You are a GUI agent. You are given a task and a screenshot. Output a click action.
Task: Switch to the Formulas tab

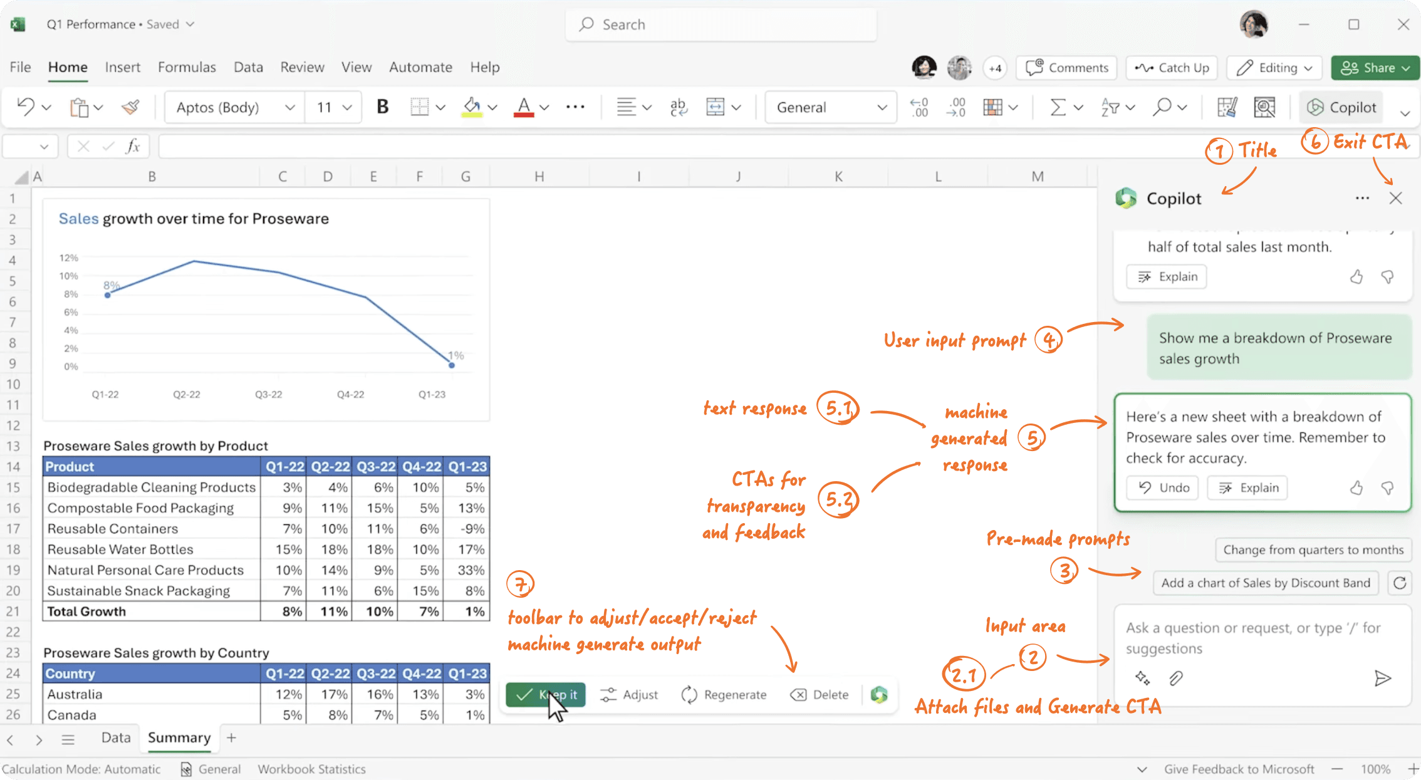click(x=187, y=67)
